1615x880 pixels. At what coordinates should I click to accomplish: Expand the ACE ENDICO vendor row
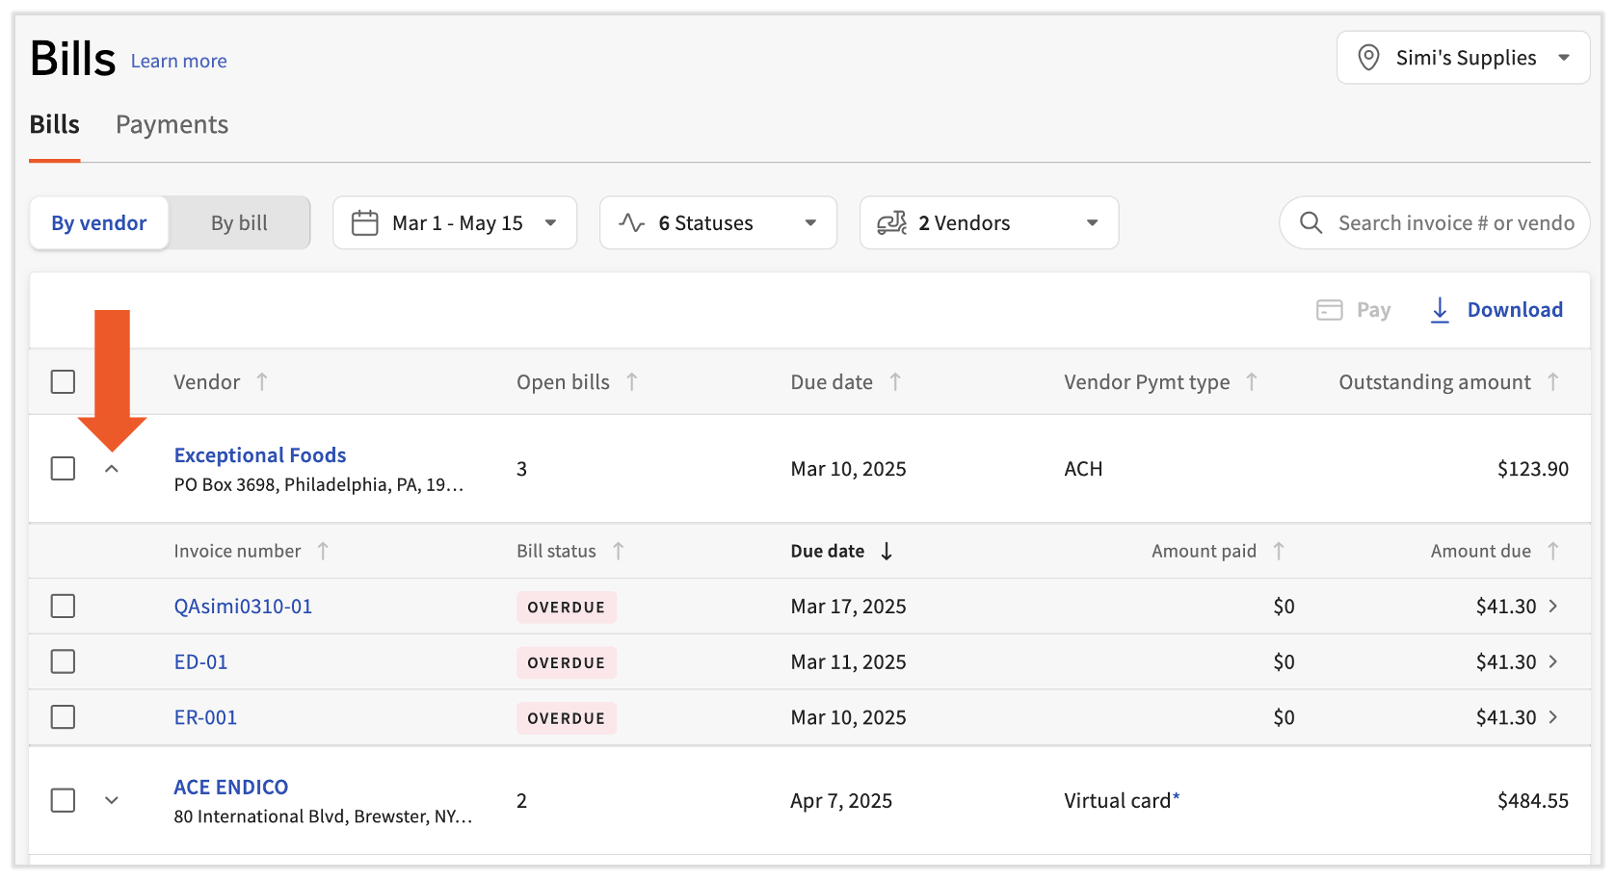click(x=112, y=801)
